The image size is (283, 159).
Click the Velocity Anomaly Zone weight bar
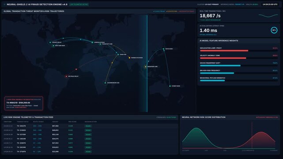point(238,58)
